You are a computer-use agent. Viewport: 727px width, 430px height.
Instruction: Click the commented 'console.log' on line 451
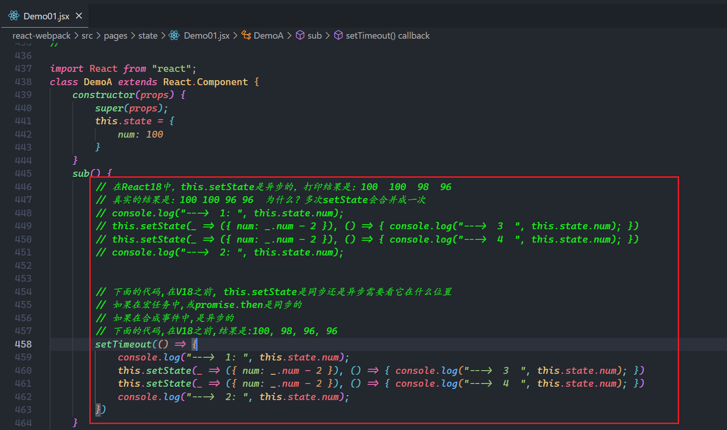(x=144, y=252)
